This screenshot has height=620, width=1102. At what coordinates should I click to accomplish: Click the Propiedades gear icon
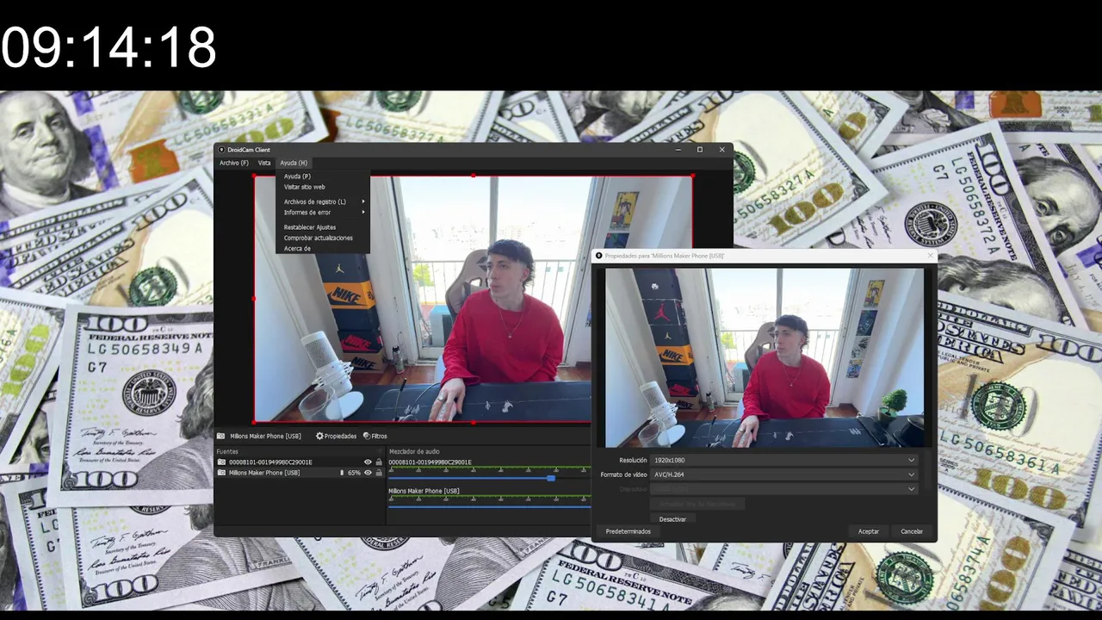click(319, 436)
